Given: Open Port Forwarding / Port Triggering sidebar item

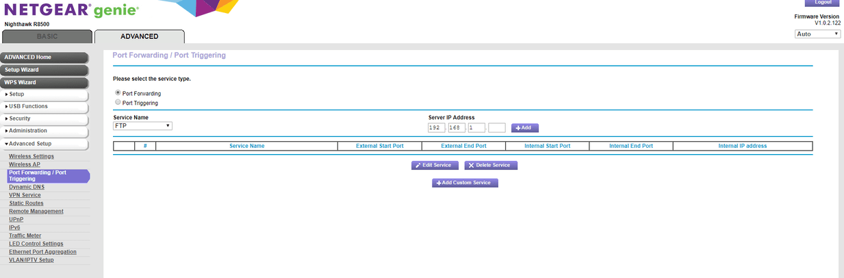Looking at the screenshot, I should pos(48,176).
